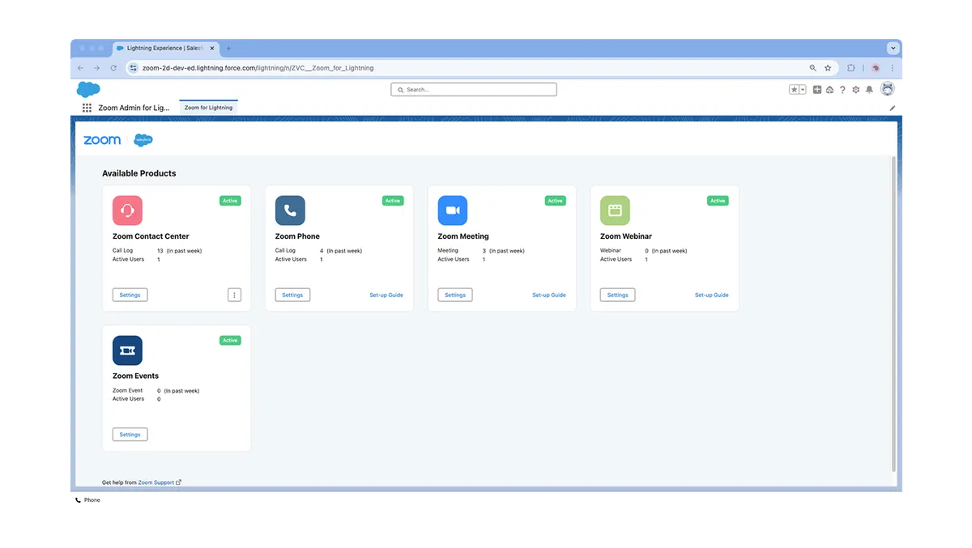Viewport: 972px width, 548px height.
Task: Click the Zoom Webinar window icon
Action: (615, 210)
